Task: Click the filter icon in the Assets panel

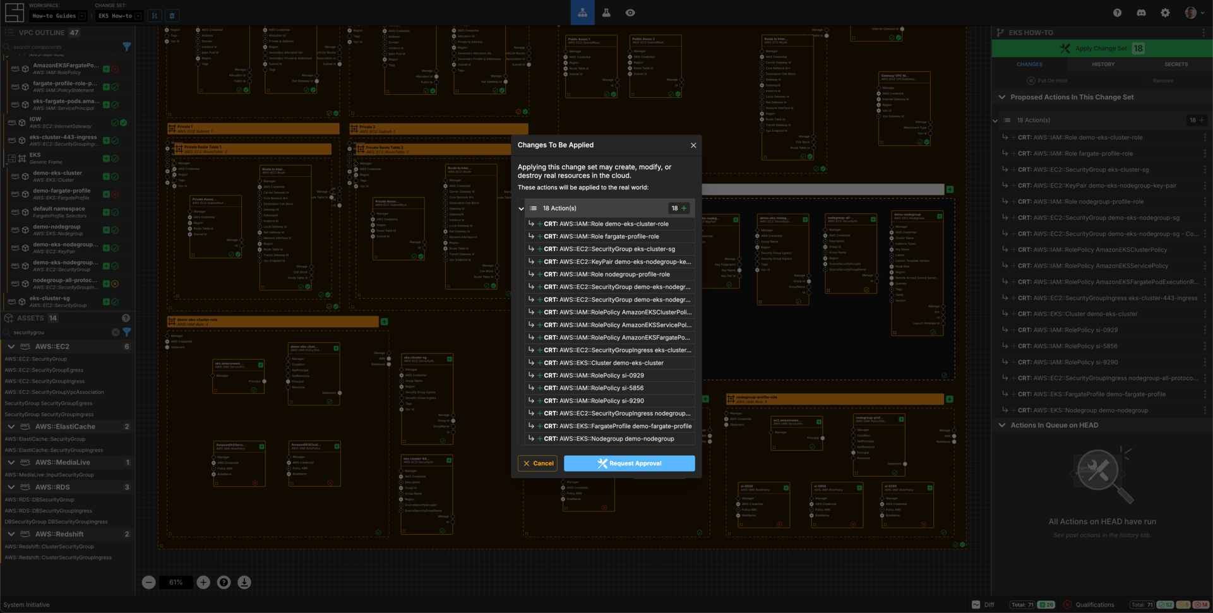Action: click(127, 332)
